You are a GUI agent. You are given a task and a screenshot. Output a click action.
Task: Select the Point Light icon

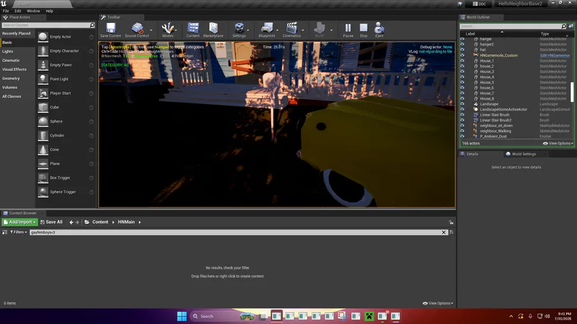43,79
